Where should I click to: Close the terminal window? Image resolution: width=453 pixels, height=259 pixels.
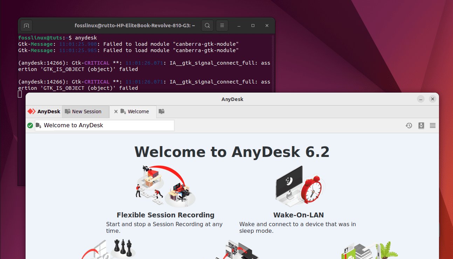267,26
